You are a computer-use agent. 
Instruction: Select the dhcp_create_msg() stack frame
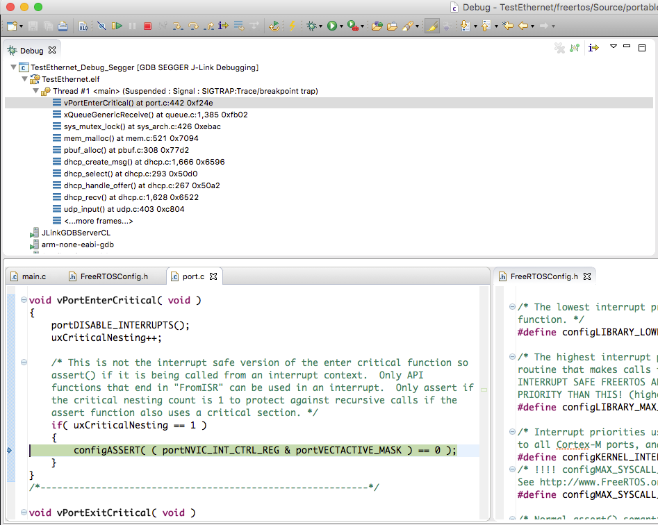(x=145, y=161)
